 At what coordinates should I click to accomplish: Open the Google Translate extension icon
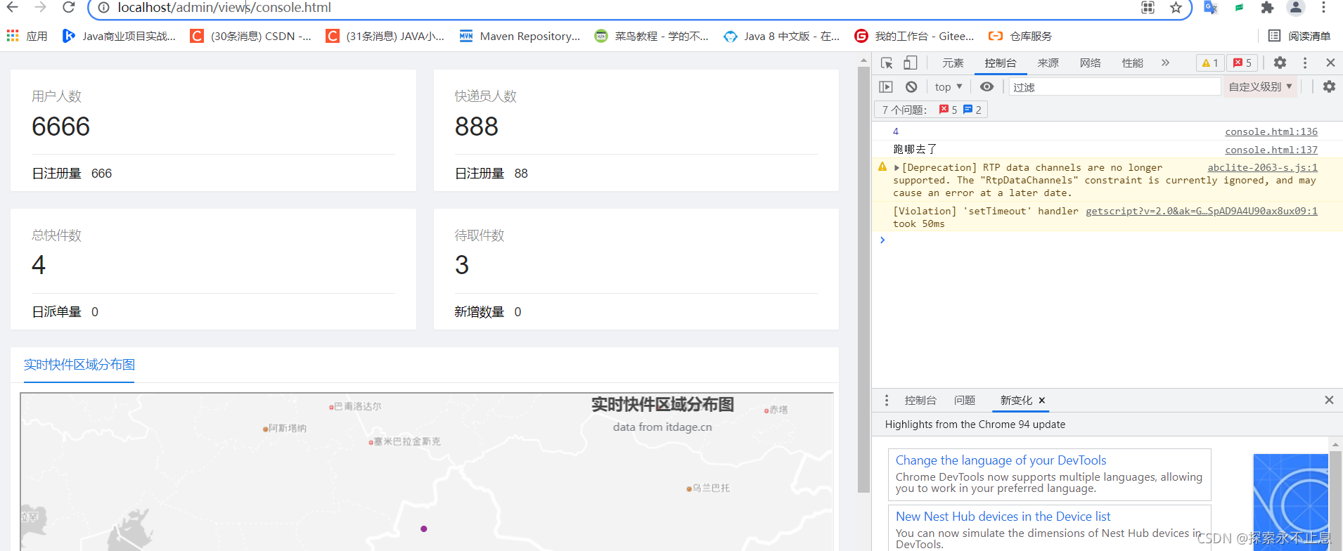1210,8
